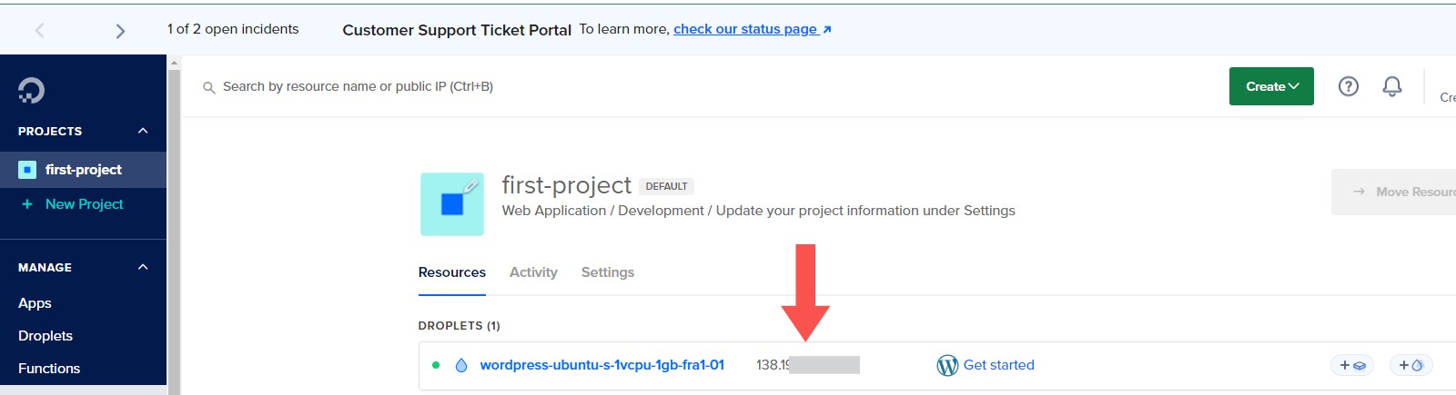Screen dimensions: 1456x395
Task: Click the droplet icon beside wordpress-ubuntu
Action: pyautogui.click(x=461, y=365)
